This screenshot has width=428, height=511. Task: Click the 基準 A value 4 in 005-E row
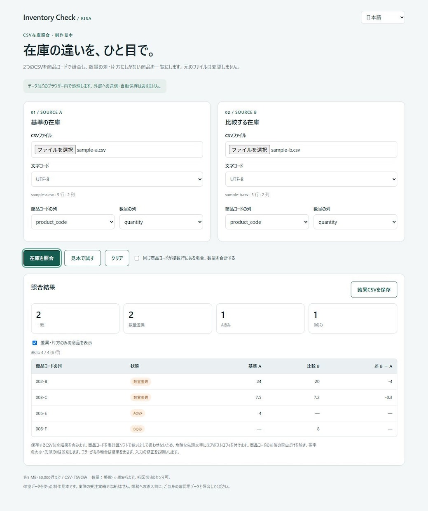coord(260,413)
